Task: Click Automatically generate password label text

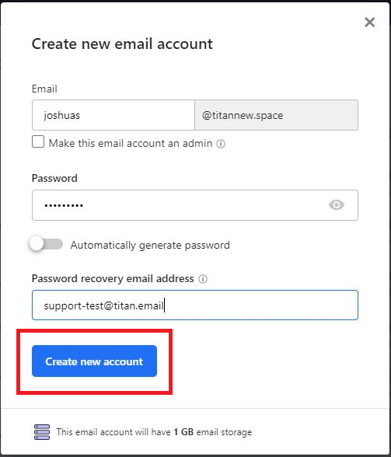Action: [150, 245]
